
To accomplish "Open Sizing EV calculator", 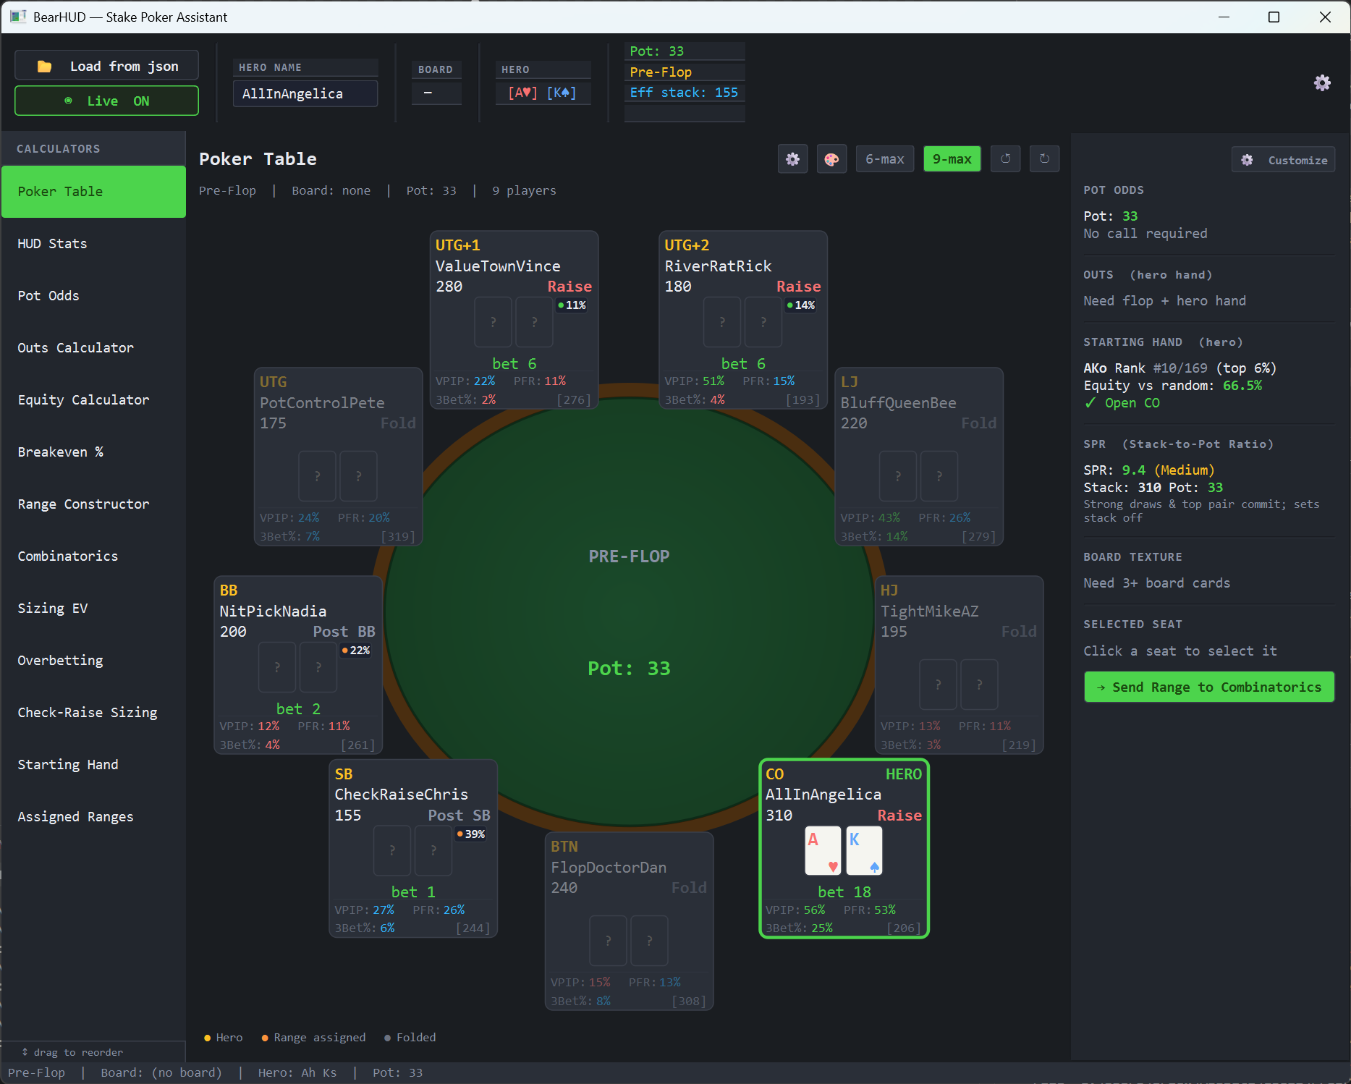I will point(93,609).
